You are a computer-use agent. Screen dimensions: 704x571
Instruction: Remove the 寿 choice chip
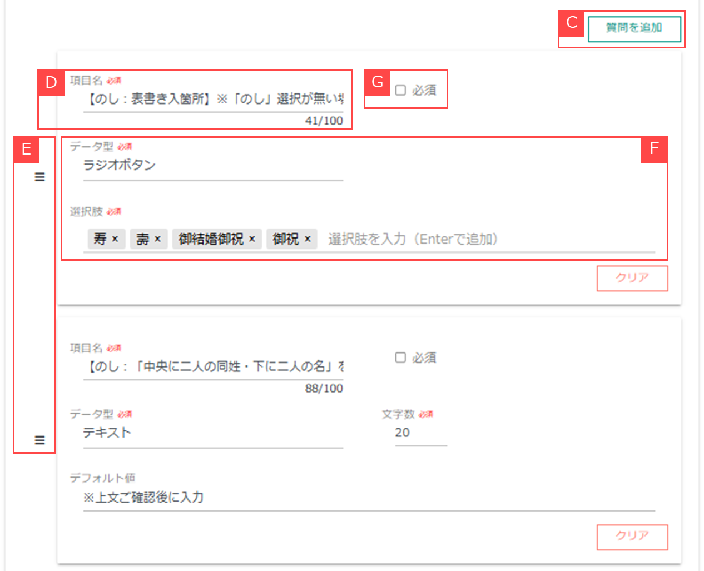coord(115,239)
